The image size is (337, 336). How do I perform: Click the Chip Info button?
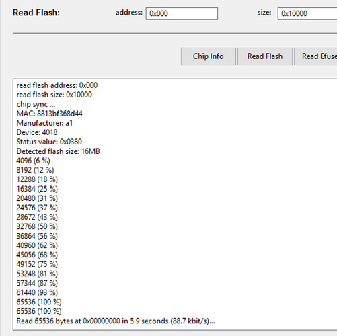pos(209,56)
